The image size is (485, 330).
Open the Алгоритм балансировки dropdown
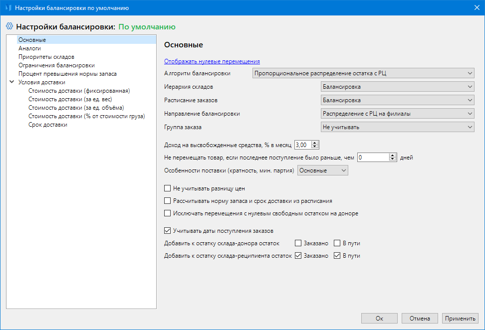363,73
